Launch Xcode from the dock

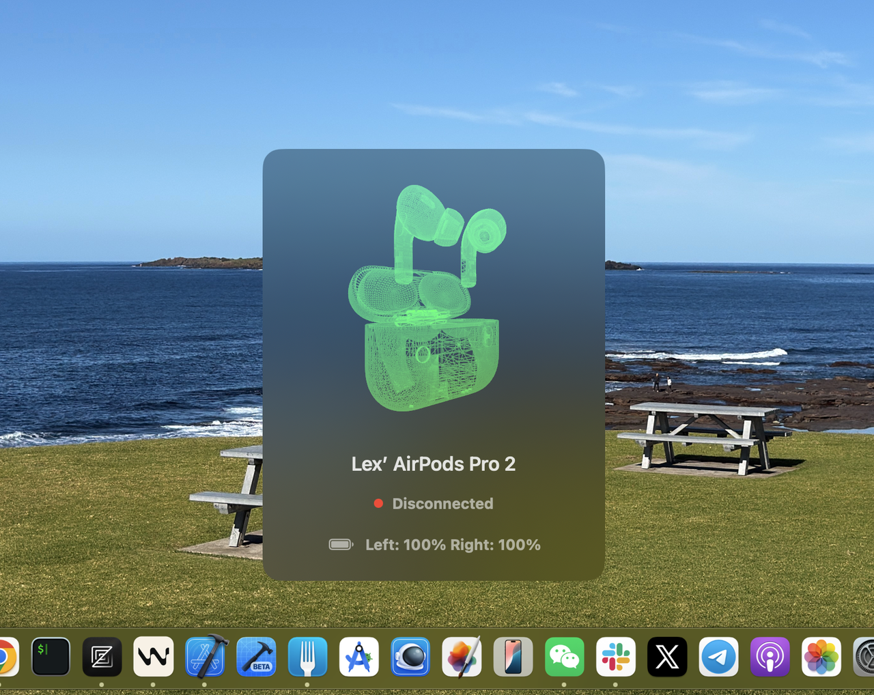coord(205,657)
